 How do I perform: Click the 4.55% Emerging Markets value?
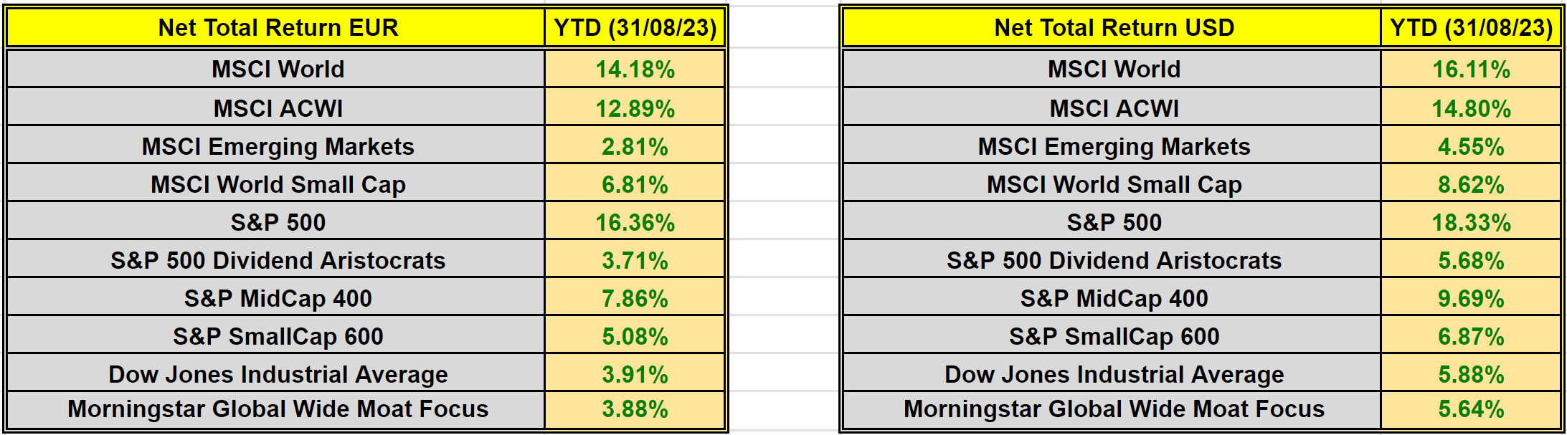tap(1471, 146)
